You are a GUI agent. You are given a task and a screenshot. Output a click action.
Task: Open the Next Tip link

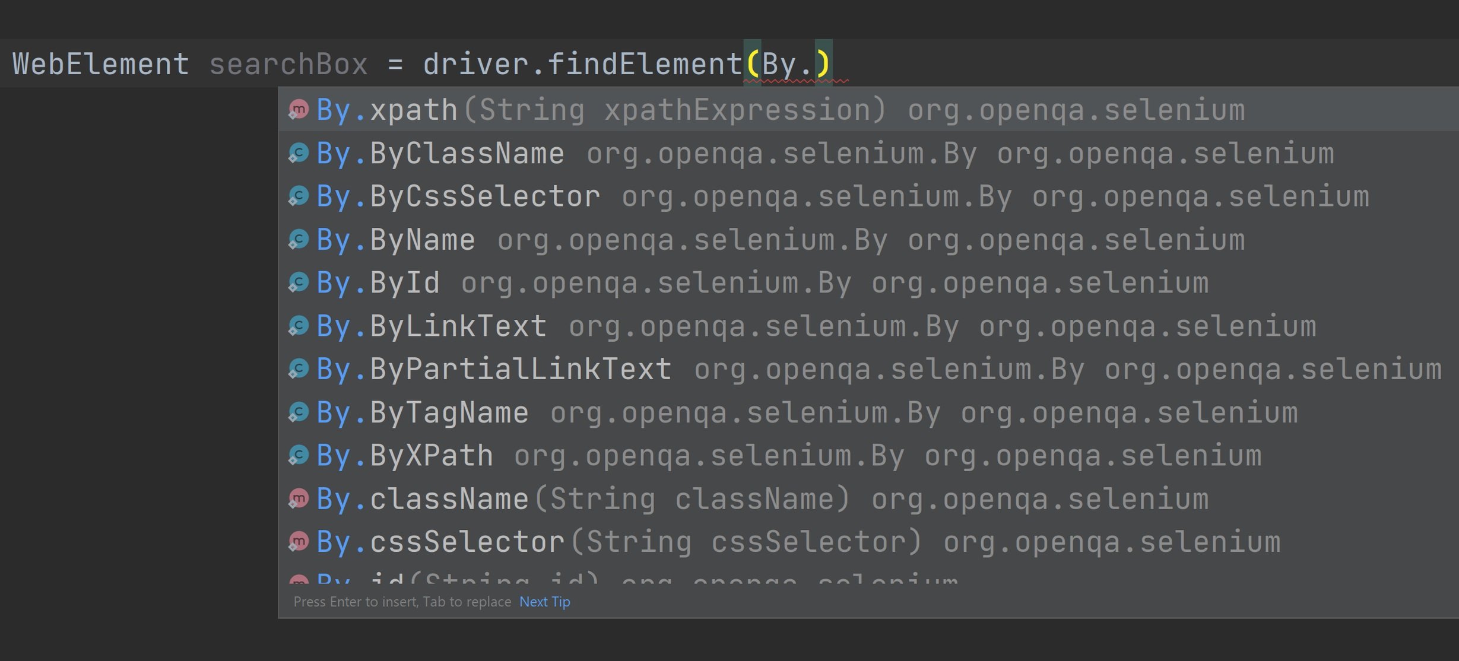click(544, 601)
